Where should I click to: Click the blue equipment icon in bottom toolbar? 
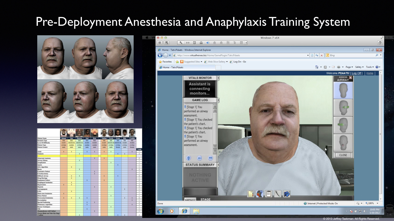(x=287, y=194)
